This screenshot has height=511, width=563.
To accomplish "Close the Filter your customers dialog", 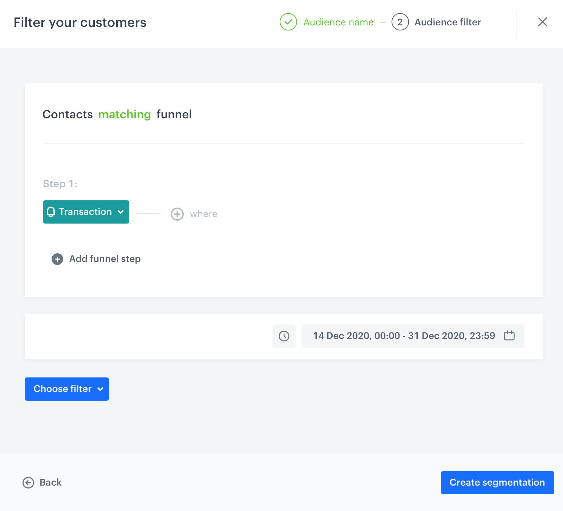I will [542, 22].
